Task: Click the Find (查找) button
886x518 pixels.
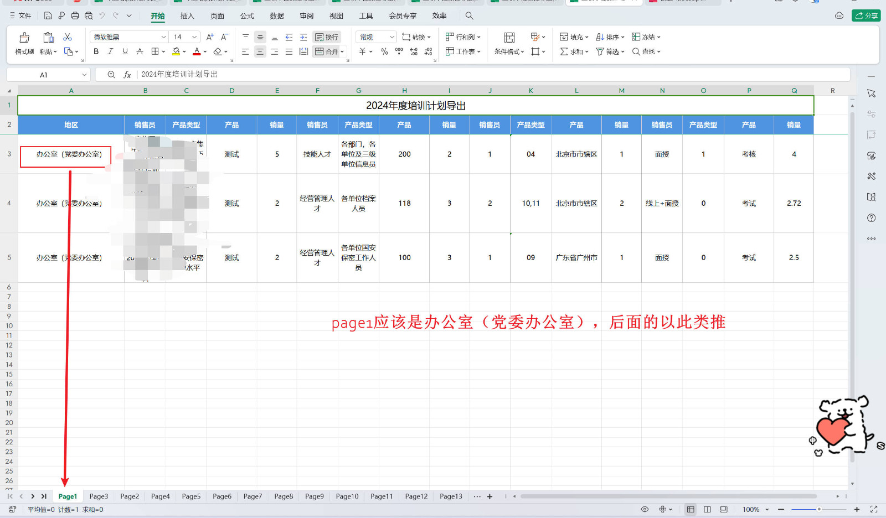Action: tap(646, 51)
